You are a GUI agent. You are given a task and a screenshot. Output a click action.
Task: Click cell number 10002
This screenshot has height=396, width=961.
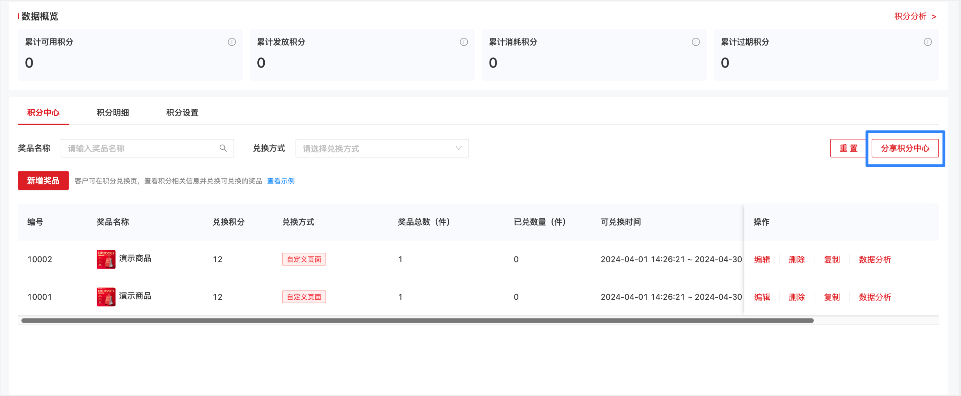(39, 259)
